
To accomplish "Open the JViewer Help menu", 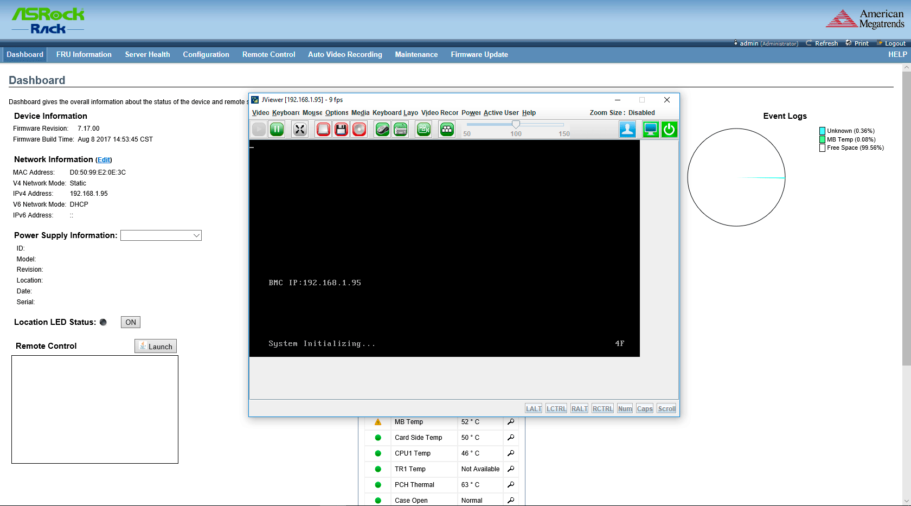I will click(x=529, y=113).
